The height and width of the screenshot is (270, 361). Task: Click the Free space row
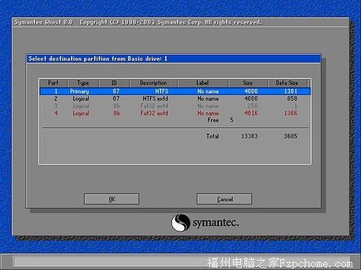point(220,120)
